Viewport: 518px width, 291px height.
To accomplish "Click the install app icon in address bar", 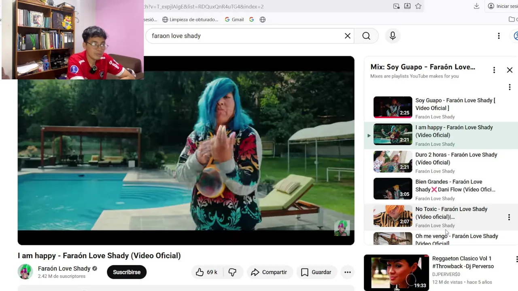I will point(407,6).
